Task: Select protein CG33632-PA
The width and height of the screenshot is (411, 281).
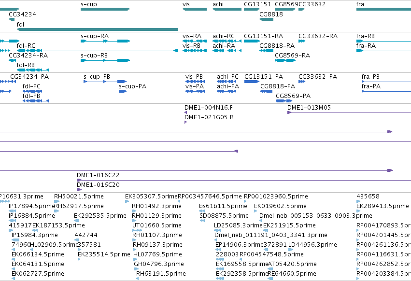Action: point(302,82)
